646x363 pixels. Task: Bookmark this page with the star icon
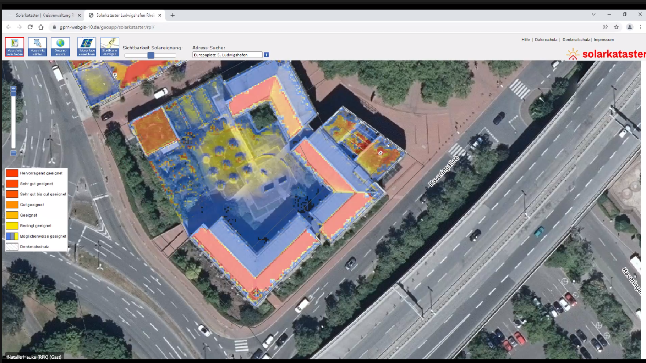(616, 27)
